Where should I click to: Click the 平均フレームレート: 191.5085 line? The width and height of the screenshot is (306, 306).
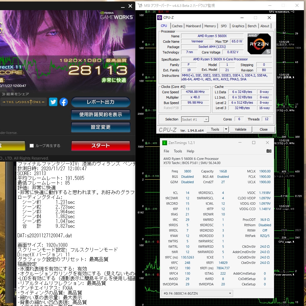pyautogui.click(x=51, y=178)
